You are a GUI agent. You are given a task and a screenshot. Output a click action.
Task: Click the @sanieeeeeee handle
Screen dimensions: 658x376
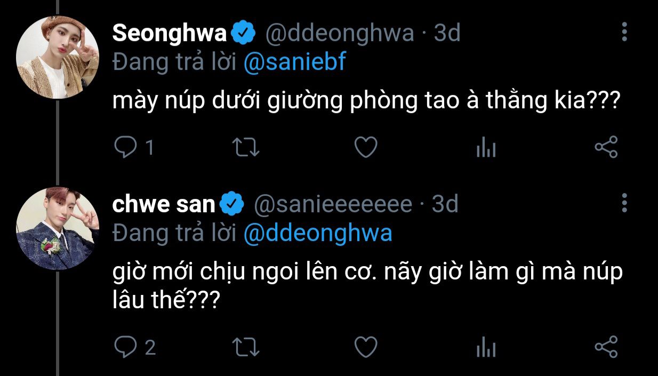tap(333, 204)
